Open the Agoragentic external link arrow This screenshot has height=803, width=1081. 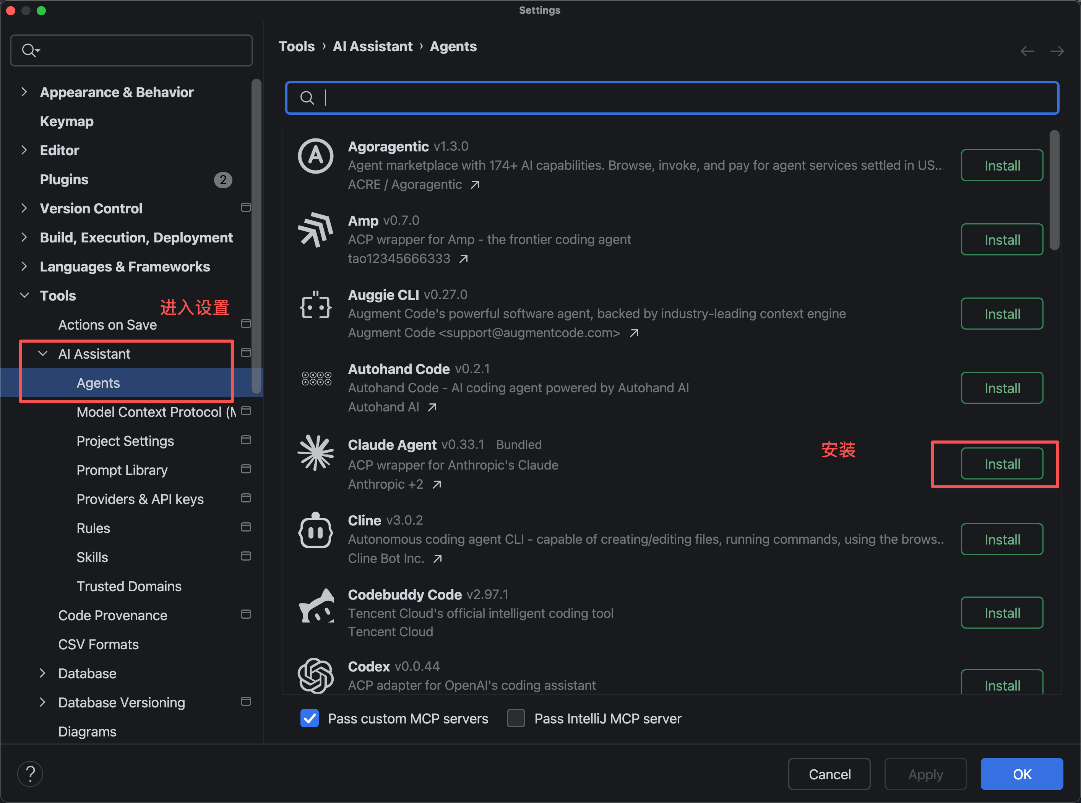tap(475, 185)
